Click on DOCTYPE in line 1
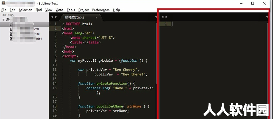273x119 pixels. [73, 24]
